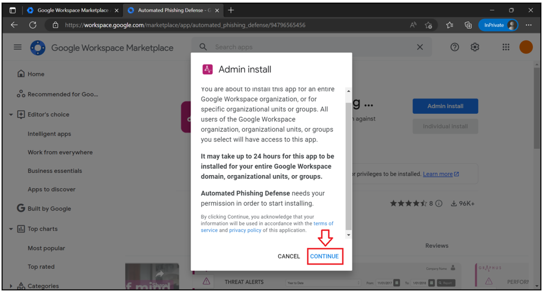Open Apps to discover category
Viewport: 544px width, 293px height.
click(51, 189)
